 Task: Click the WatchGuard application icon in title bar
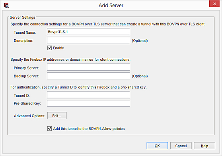pos(6,6)
